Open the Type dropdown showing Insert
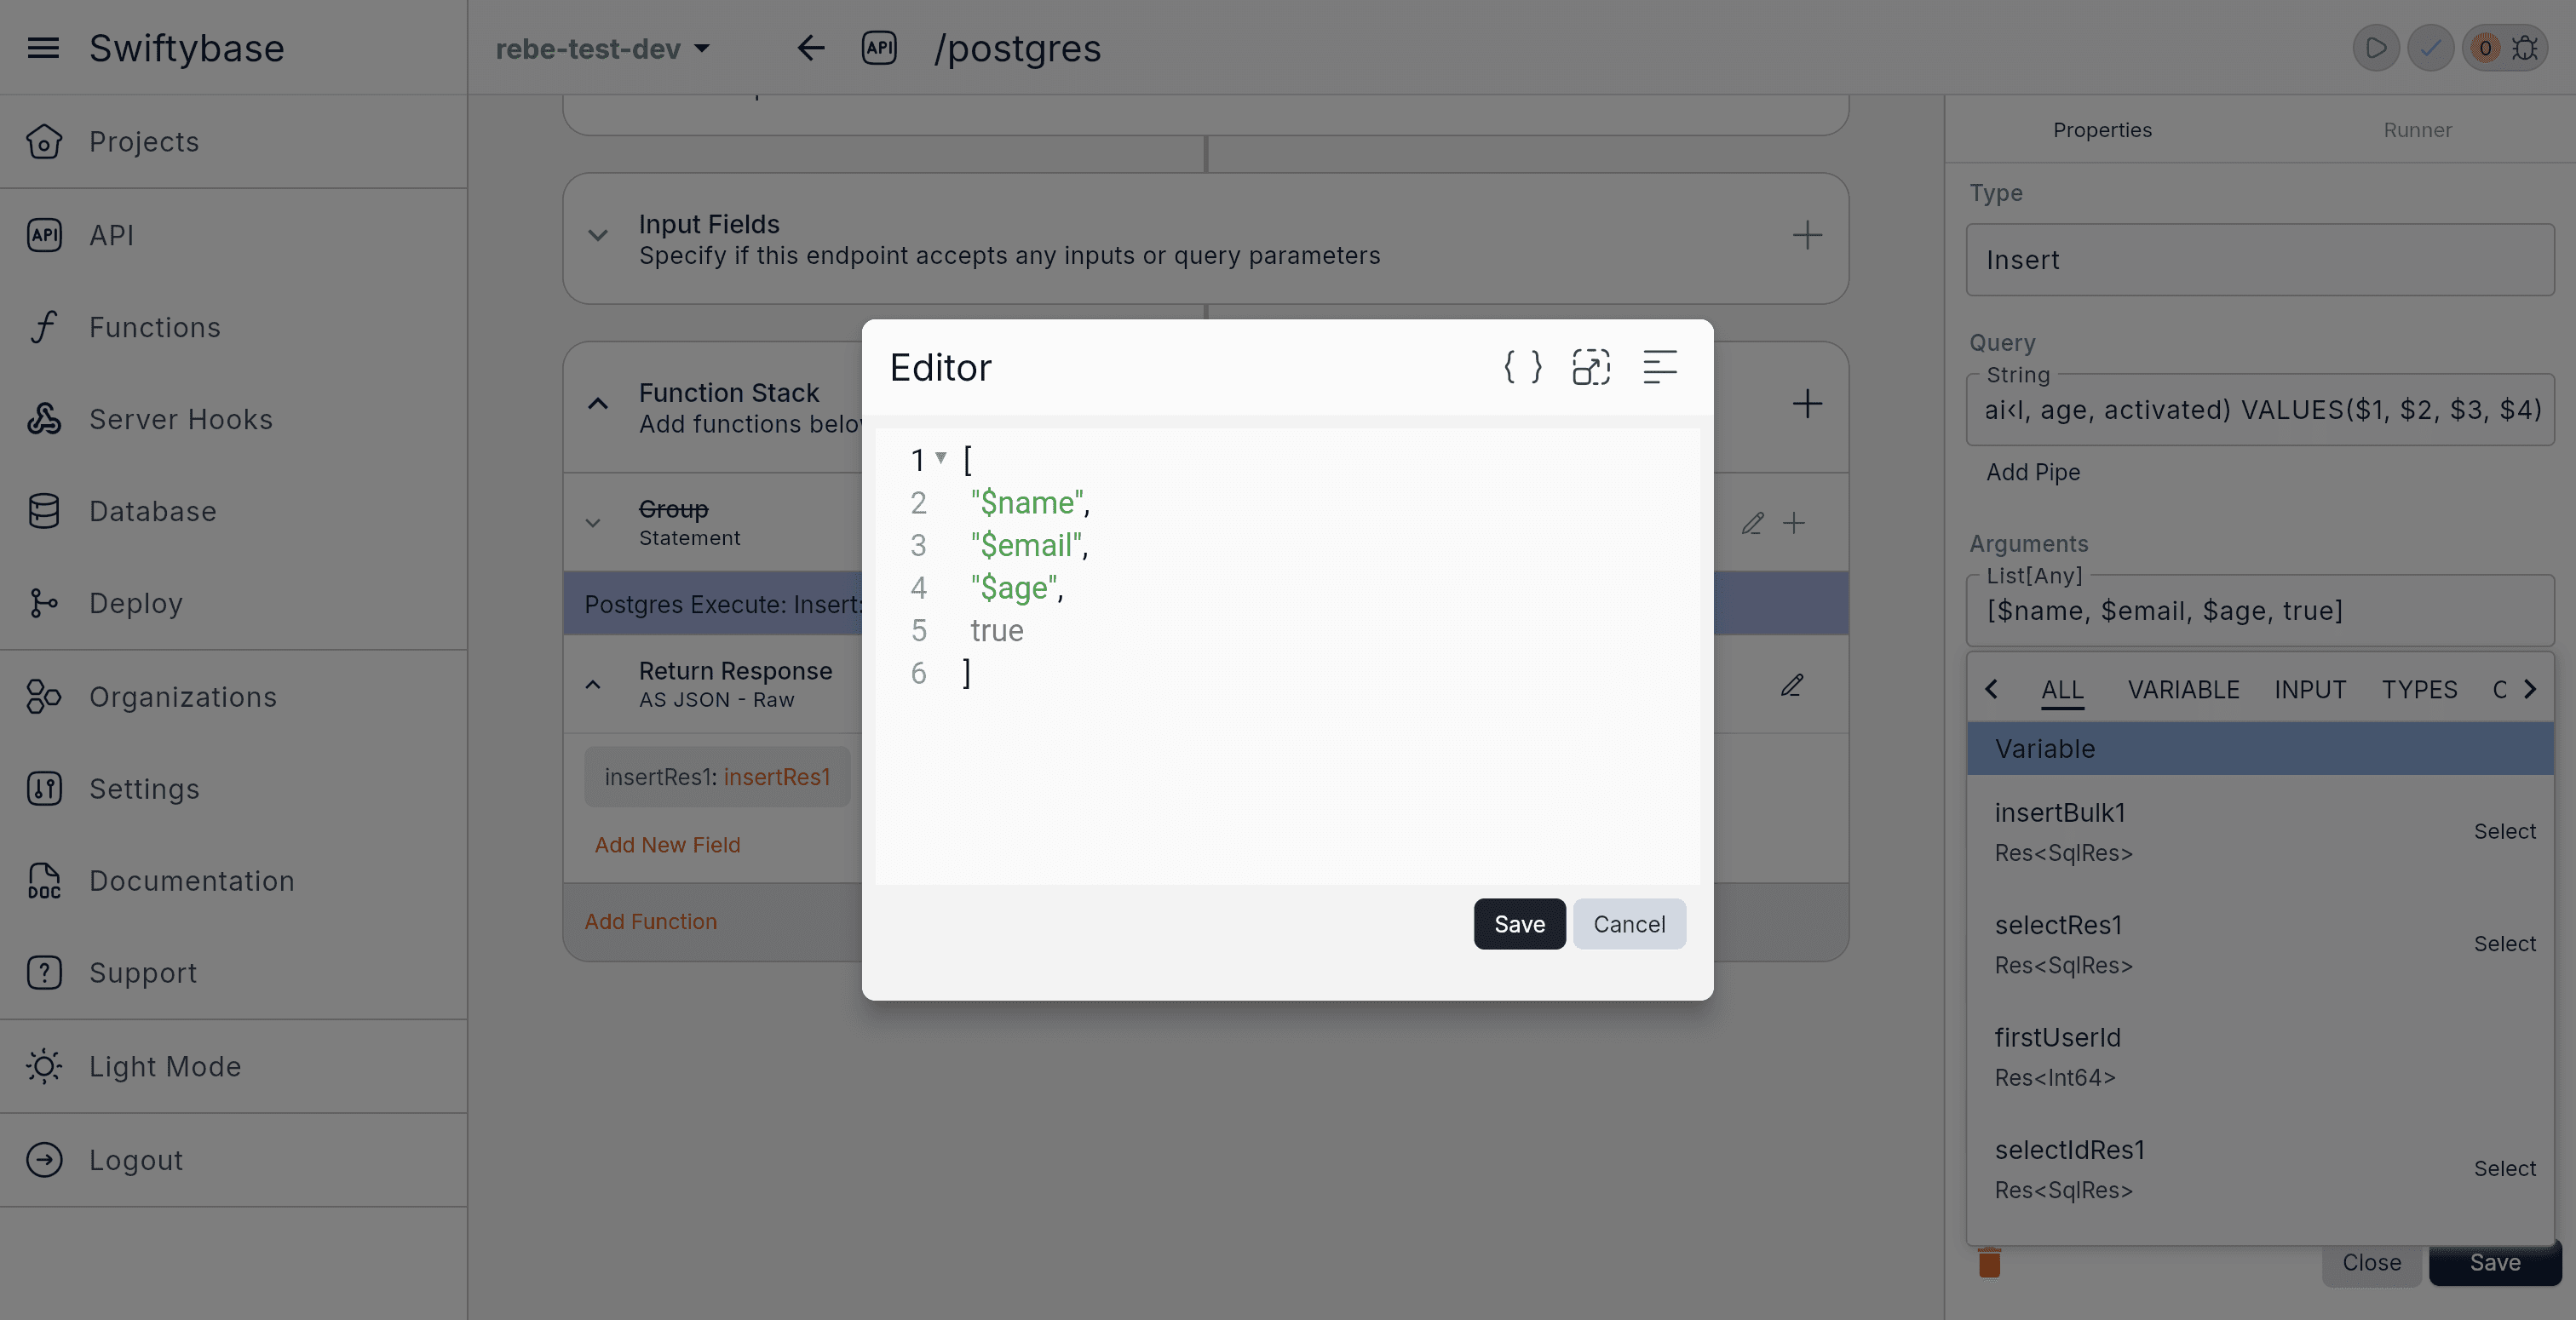Image resolution: width=2576 pixels, height=1320 pixels. [2260, 260]
